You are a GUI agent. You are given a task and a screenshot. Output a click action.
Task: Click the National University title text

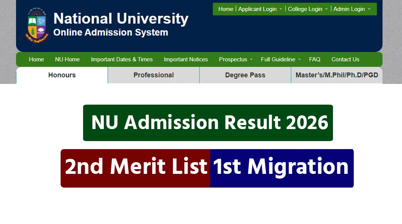(x=121, y=18)
